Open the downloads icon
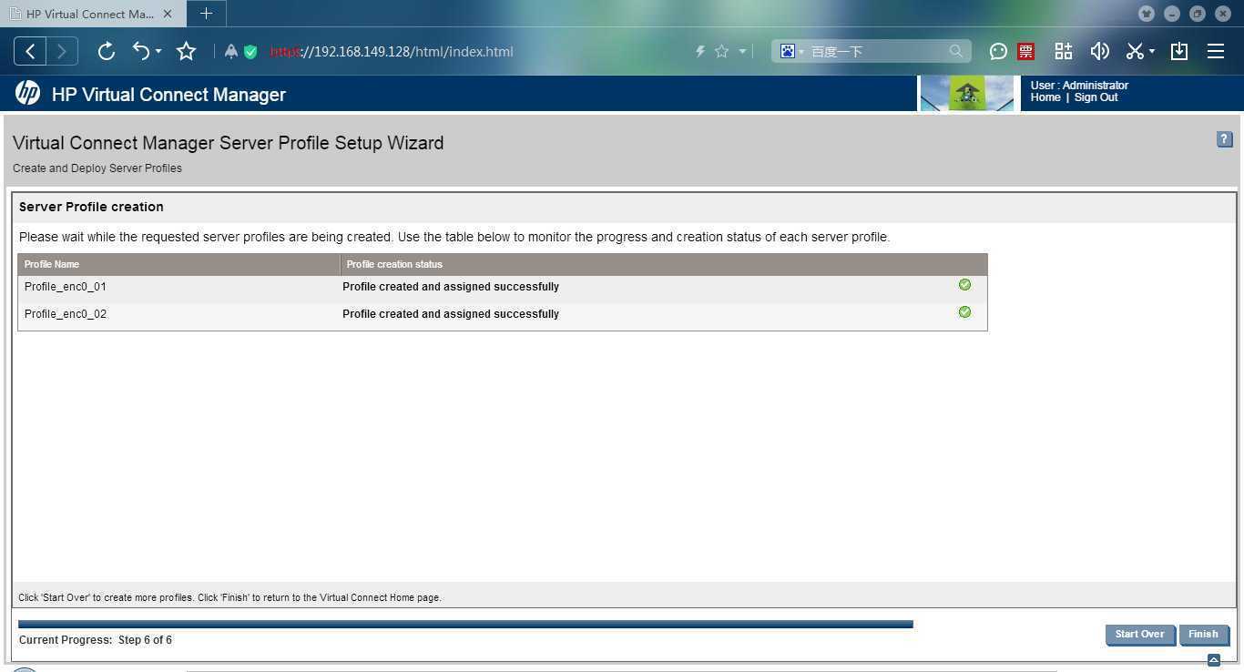Viewport: 1244px width, 672px height. [x=1179, y=51]
